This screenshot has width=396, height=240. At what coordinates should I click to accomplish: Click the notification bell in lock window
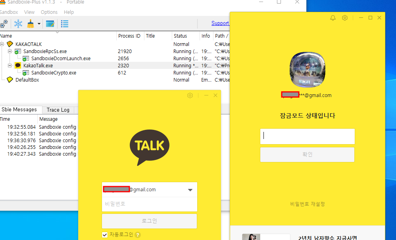pyautogui.click(x=333, y=18)
